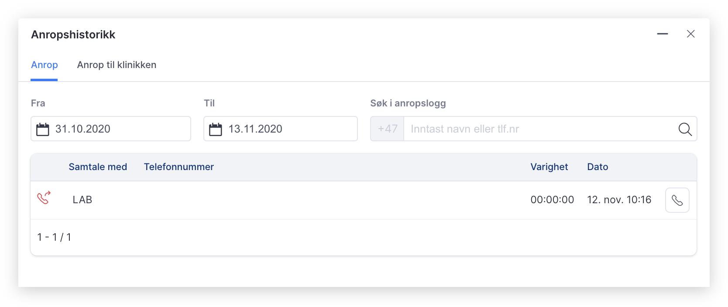The width and height of the screenshot is (728, 307).
Task: Click the +47 country code prefix
Action: [x=388, y=129]
